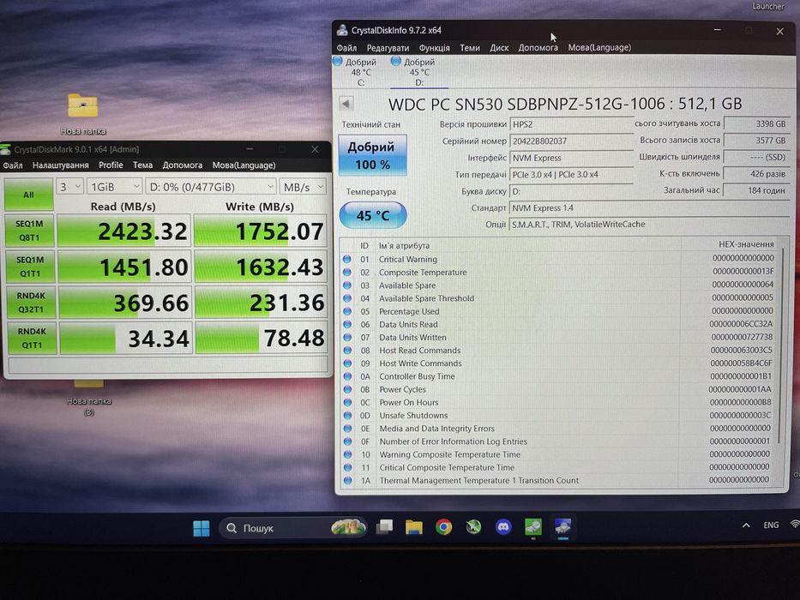Screen dimensions: 800x600
Task: Open the test size dropdown showing 1GiB
Action: point(114,187)
